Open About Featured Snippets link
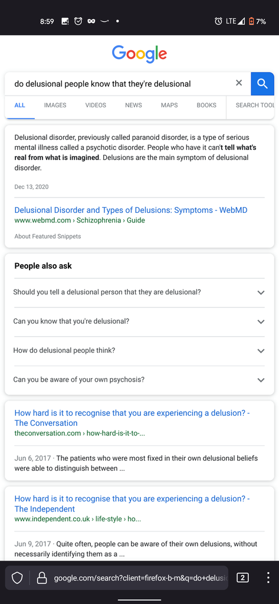The image size is (279, 604). [x=48, y=237]
